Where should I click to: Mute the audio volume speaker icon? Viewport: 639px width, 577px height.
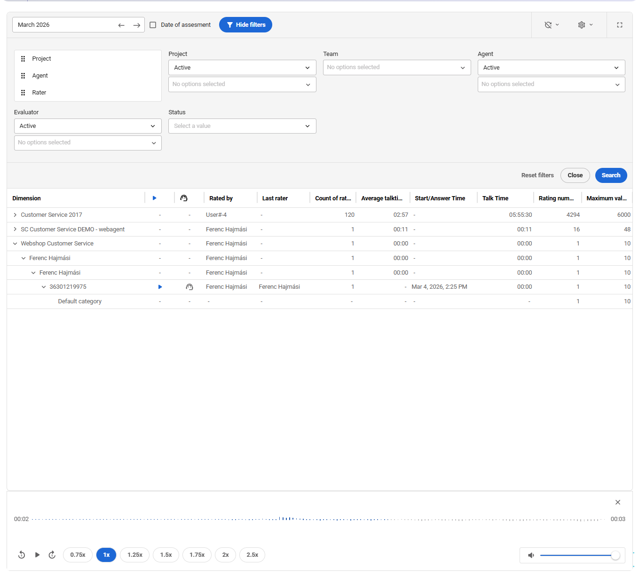531,555
